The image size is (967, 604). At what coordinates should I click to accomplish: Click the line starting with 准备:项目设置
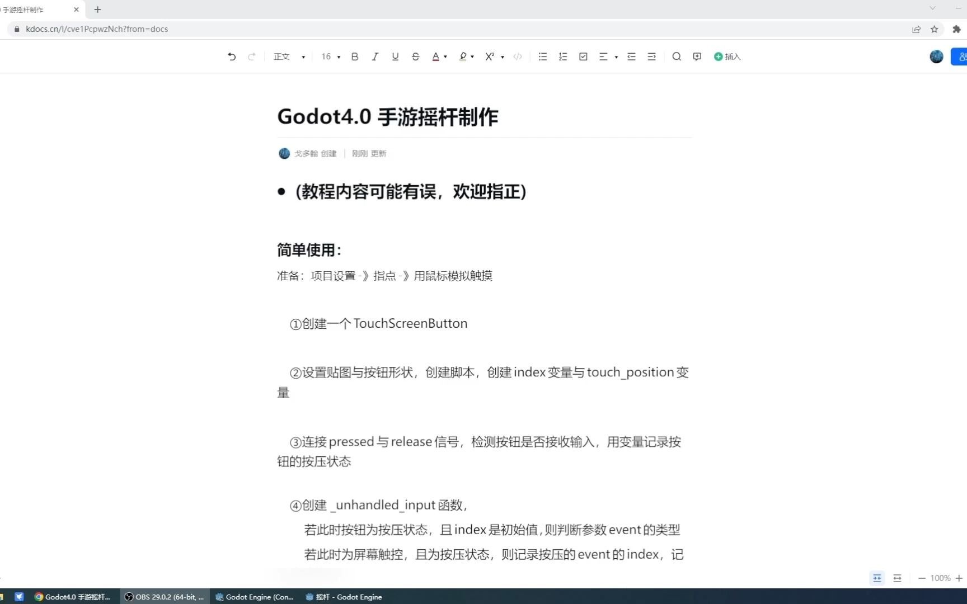tap(384, 276)
